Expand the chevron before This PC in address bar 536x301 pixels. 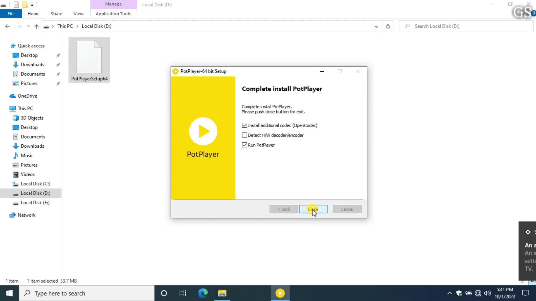pos(53,26)
